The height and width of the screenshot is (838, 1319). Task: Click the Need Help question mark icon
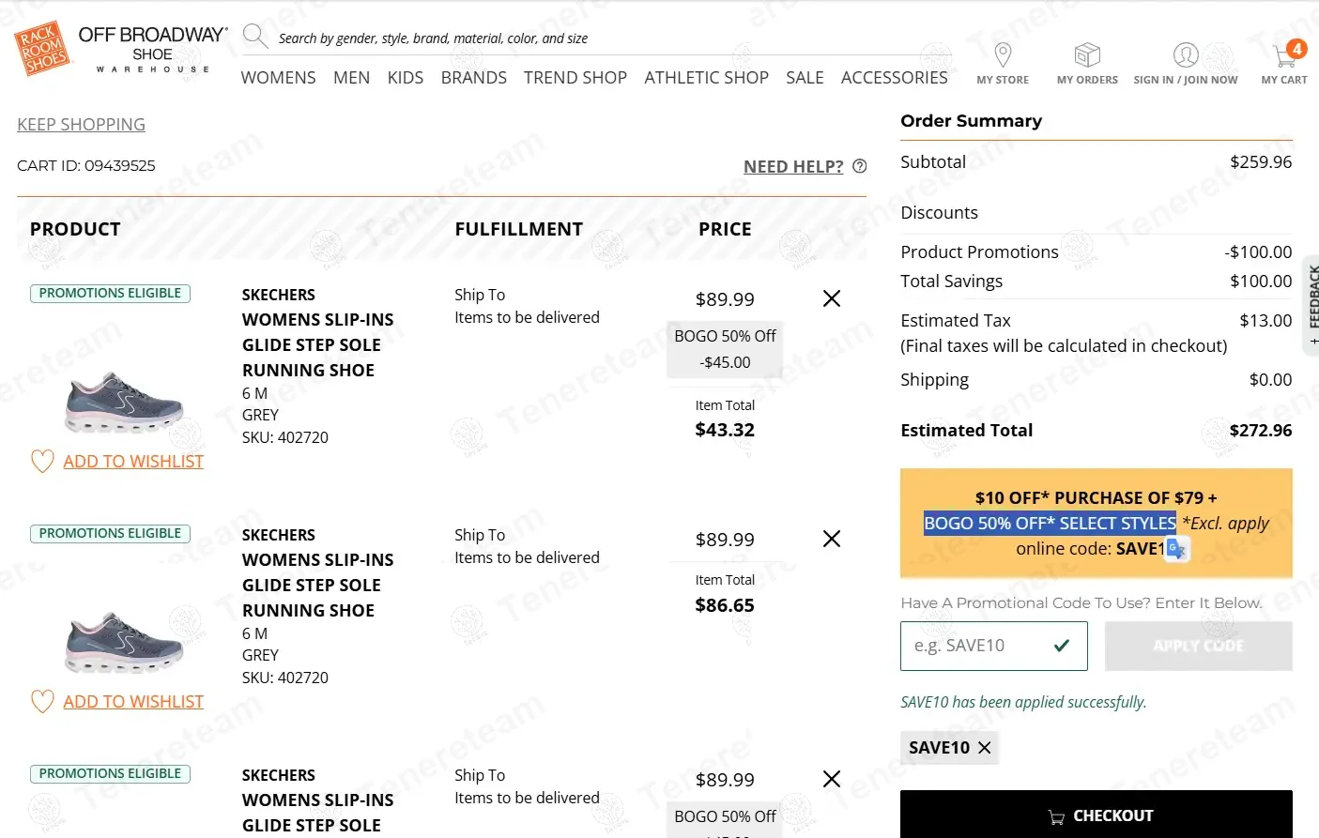859,166
